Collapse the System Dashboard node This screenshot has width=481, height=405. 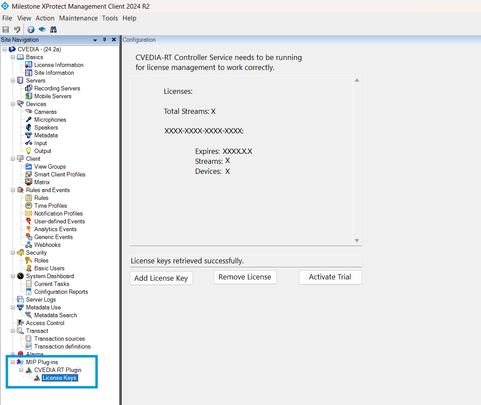(13, 276)
